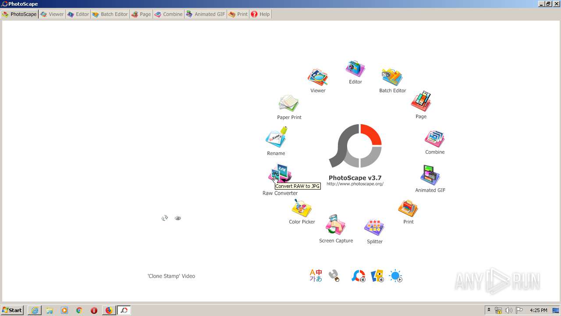Open Firefox from the taskbar
The height and width of the screenshot is (316, 561).
point(109,310)
